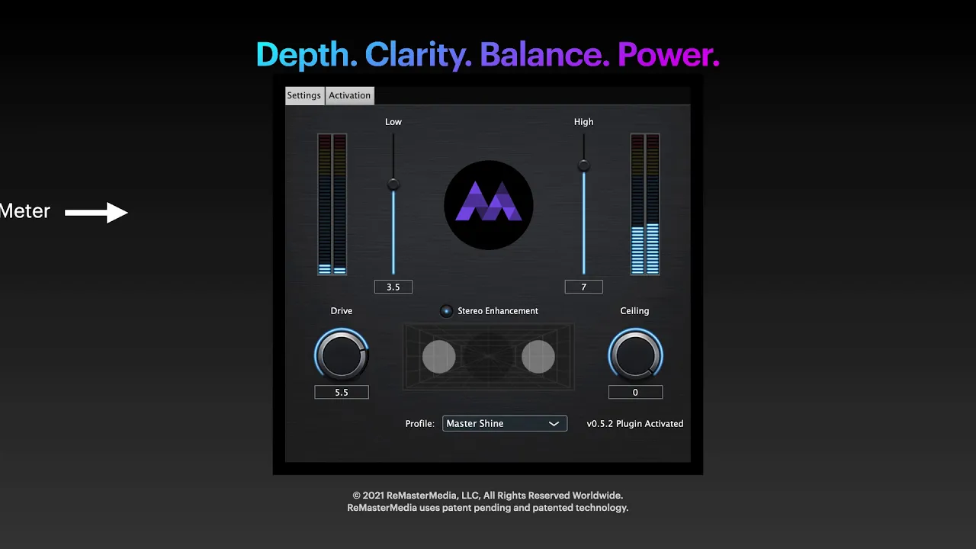976x549 pixels.
Task: Click the input level meter on the left
Action: (332, 204)
